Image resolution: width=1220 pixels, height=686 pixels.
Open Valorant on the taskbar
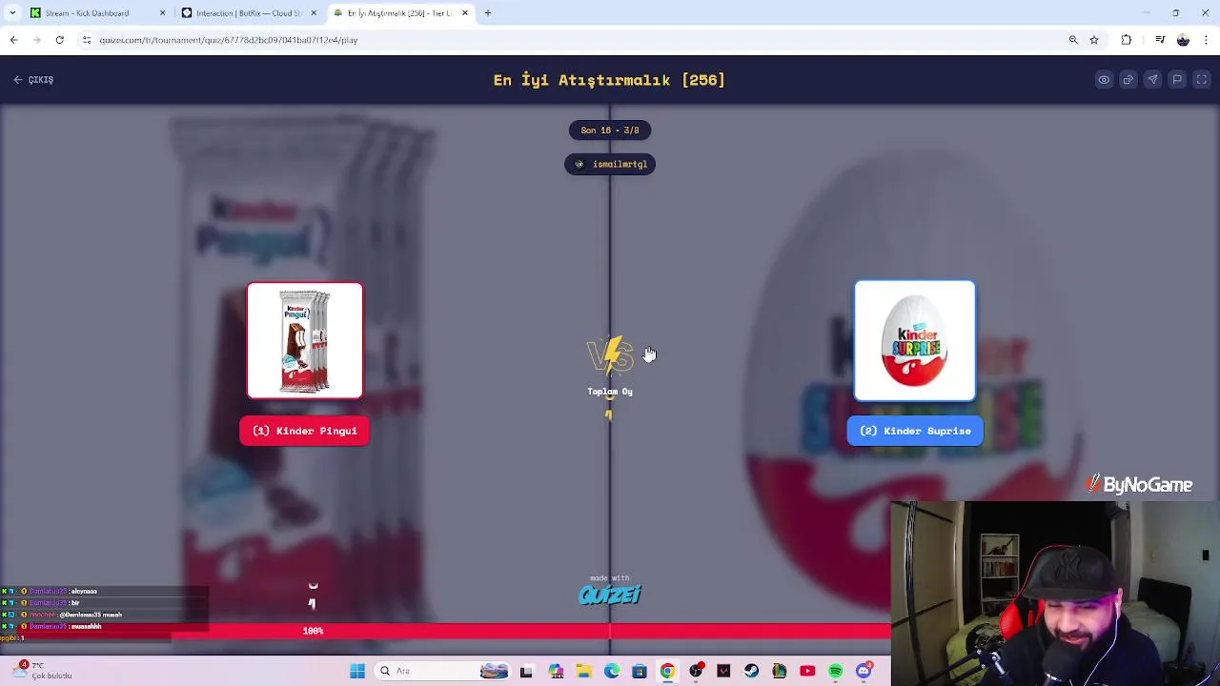(723, 671)
